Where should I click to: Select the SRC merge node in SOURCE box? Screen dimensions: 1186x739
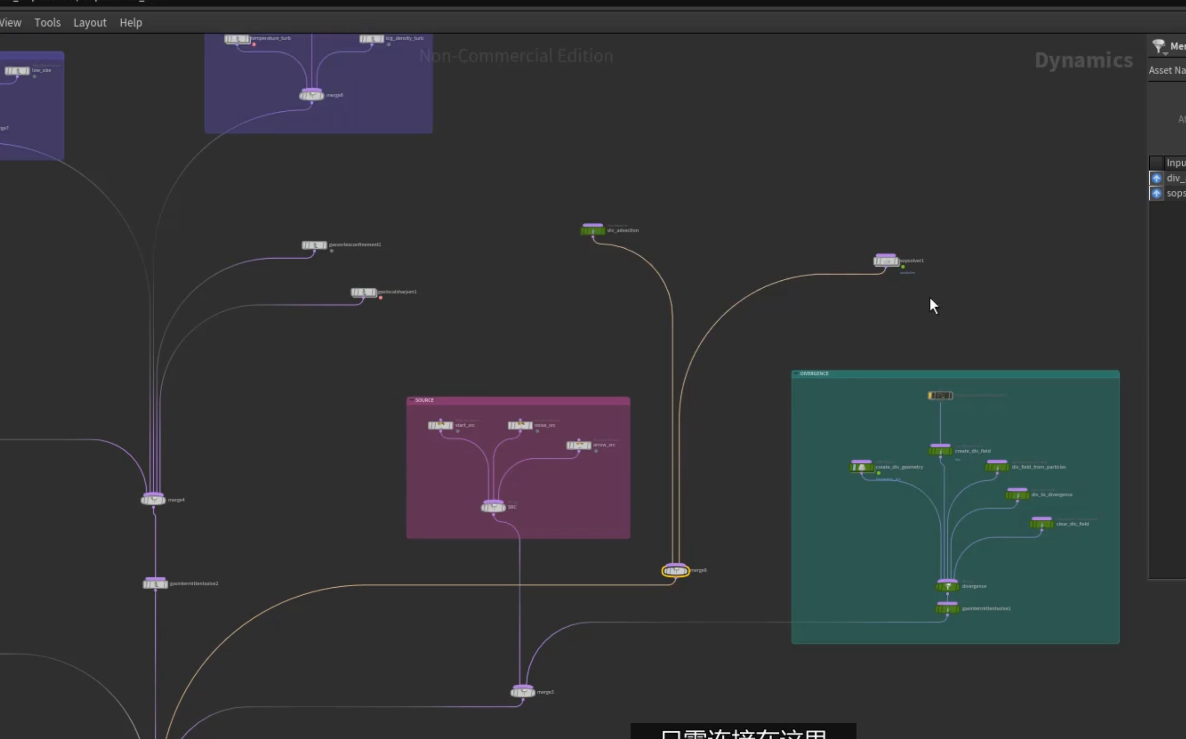pos(493,507)
